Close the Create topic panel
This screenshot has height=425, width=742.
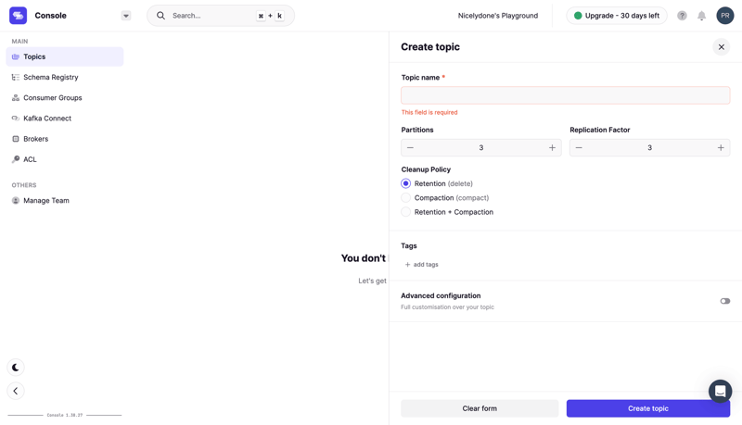(x=722, y=46)
